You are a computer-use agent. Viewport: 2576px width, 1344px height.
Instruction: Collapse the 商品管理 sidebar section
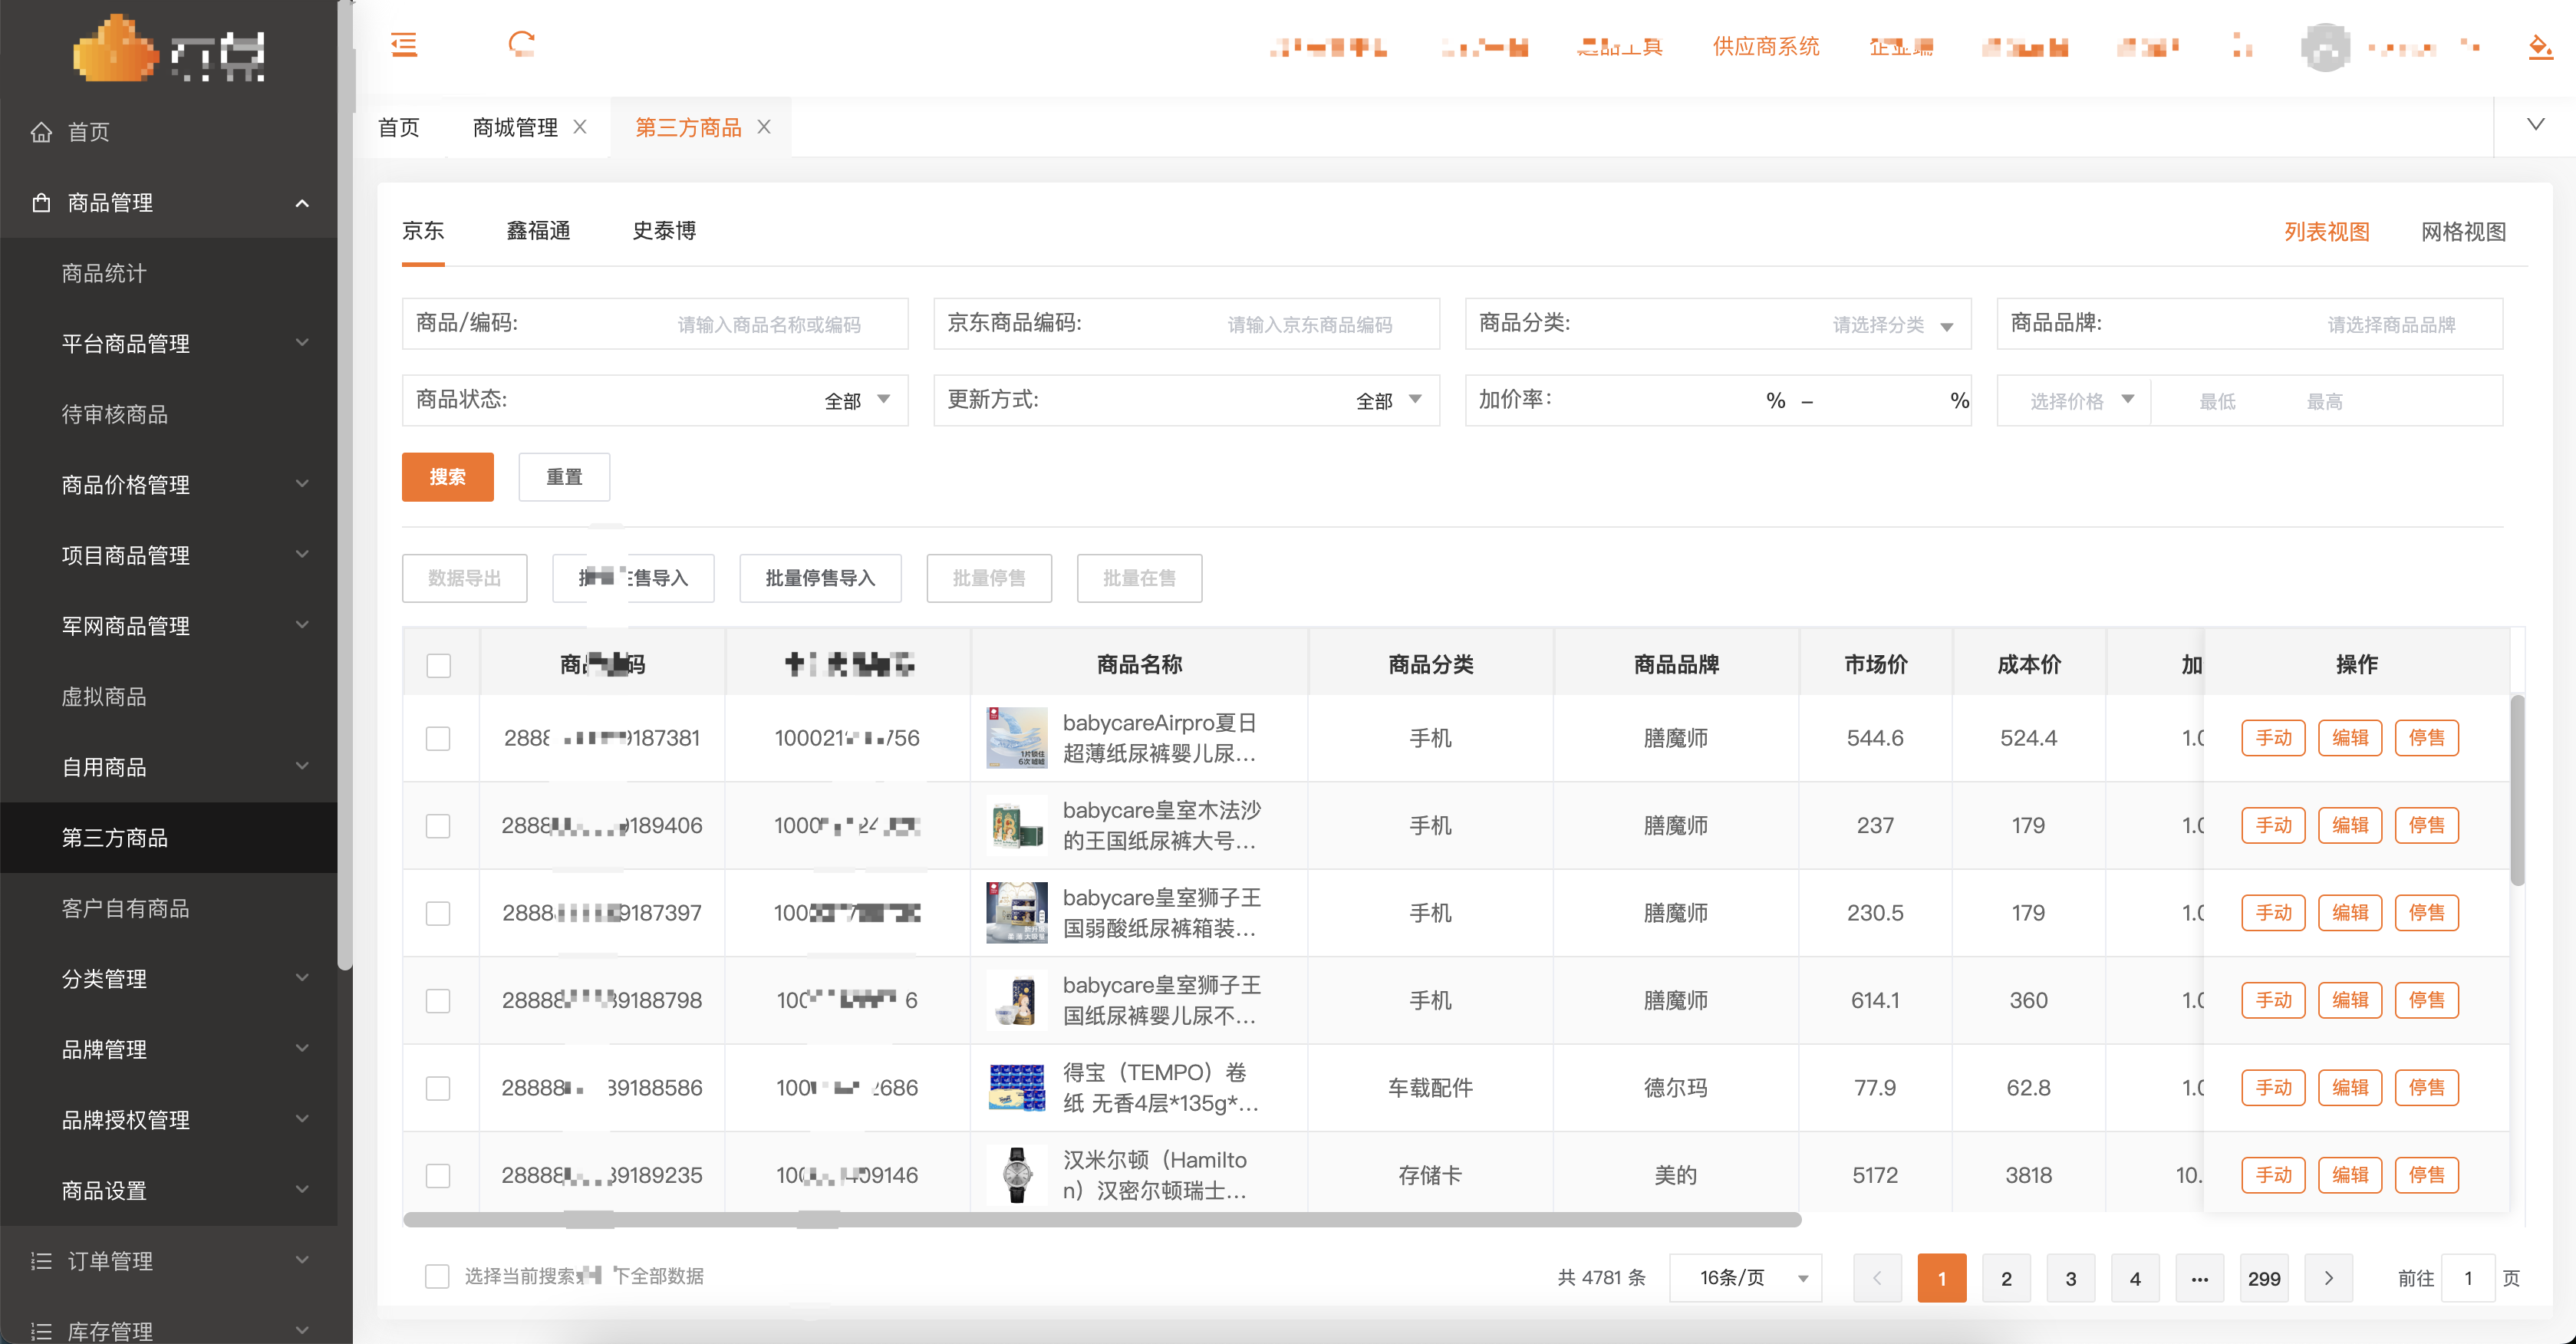coord(302,203)
